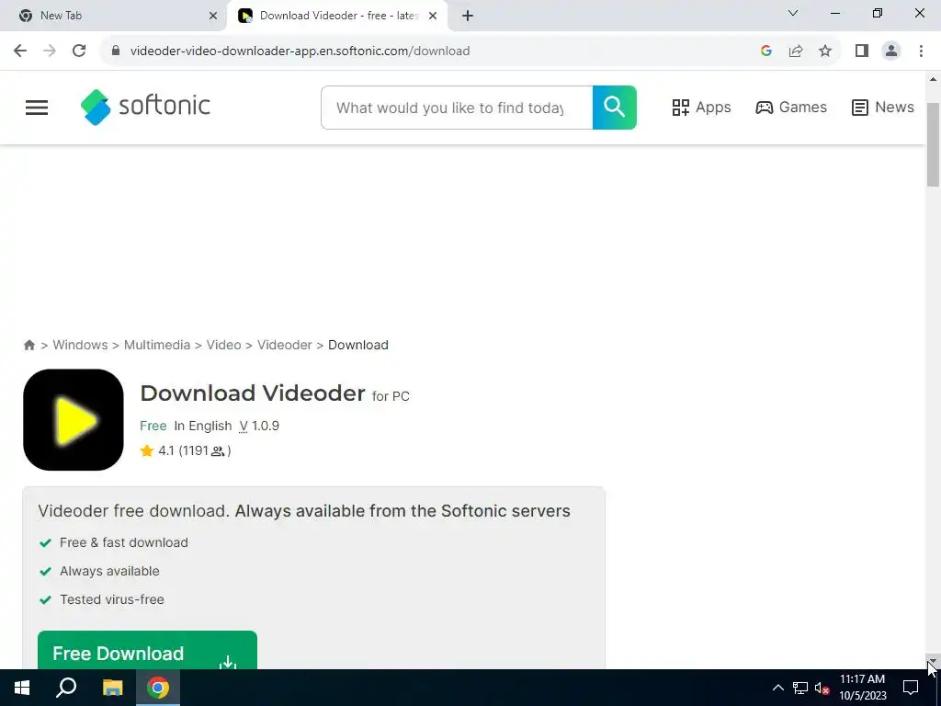Image resolution: width=941 pixels, height=706 pixels.
Task: Go to Videoder breadcrumb
Action: tap(285, 346)
